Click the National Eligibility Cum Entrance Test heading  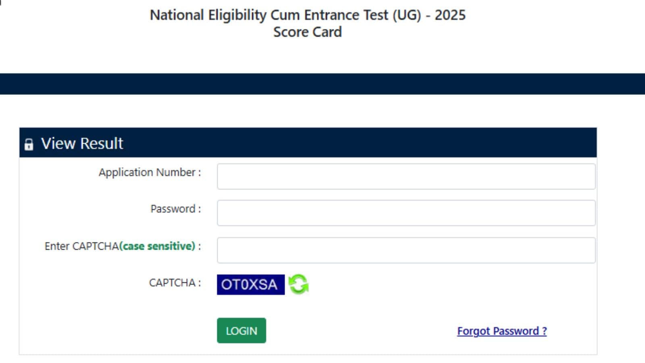(x=308, y=15)
